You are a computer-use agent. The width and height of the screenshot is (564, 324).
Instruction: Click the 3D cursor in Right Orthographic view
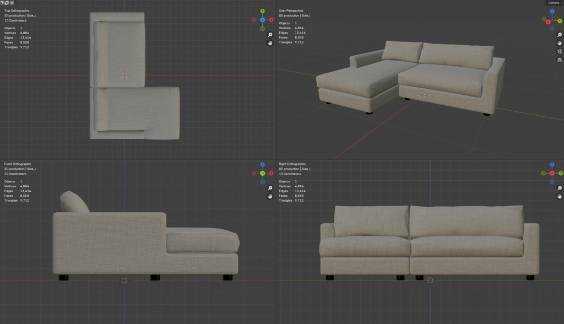click(430, 280)
